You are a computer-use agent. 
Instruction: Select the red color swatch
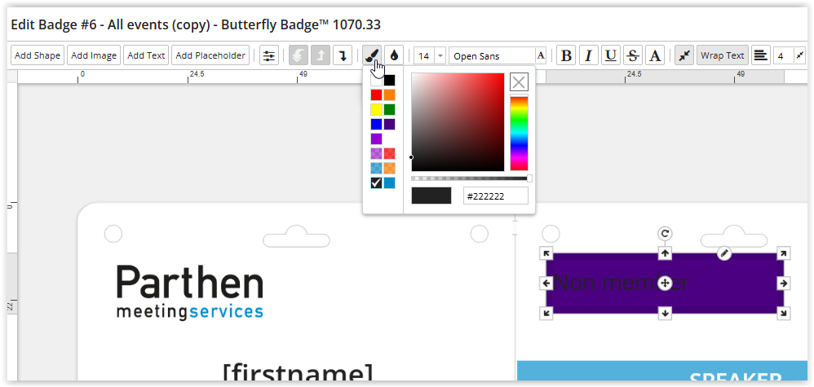[376, 95]
